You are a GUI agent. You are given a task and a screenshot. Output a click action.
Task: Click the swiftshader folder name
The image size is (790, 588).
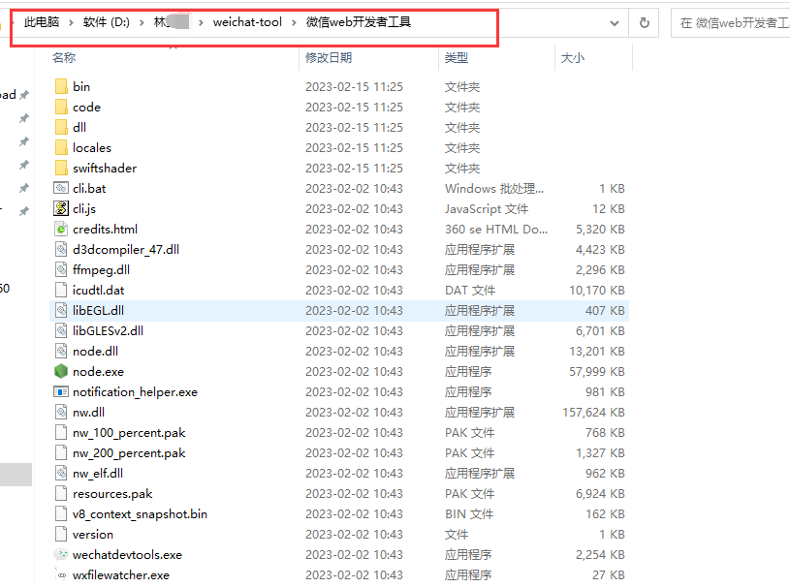pos(105,169)
